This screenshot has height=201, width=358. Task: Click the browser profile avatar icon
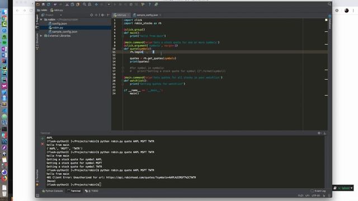pyautogui.click(x=347, y=11)
